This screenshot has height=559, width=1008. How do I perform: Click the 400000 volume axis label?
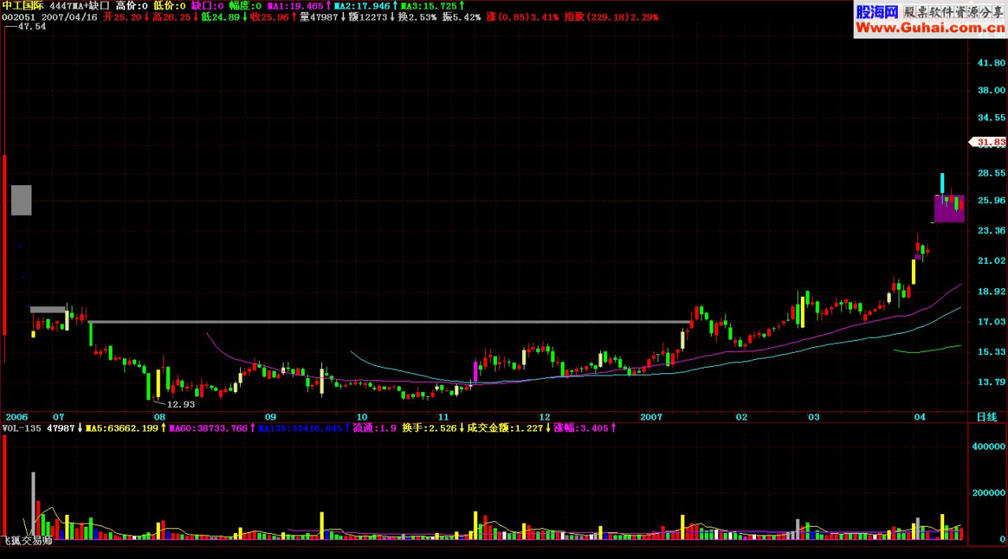pos(988,446)
